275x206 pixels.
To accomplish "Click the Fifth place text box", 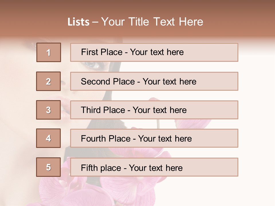I will coord(154,167).
